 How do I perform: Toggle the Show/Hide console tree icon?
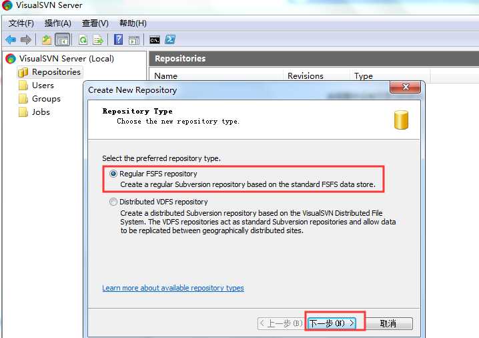[63, 40]
